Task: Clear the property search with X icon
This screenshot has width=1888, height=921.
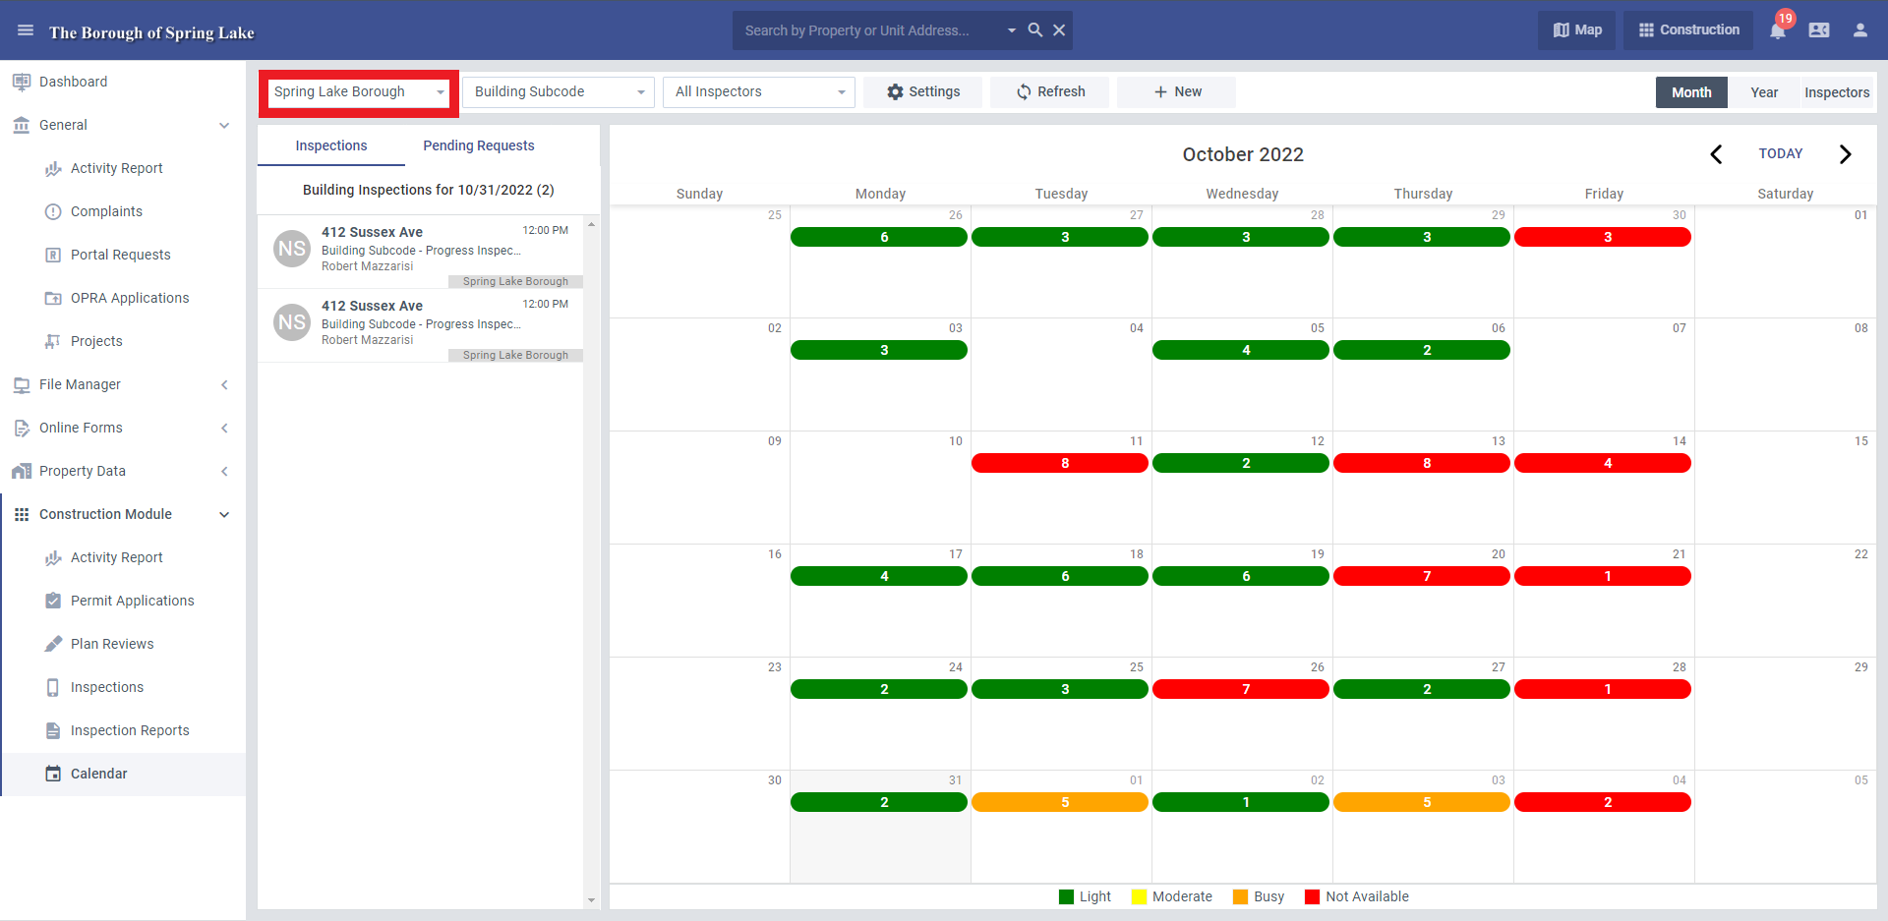Action: (x=1059, y=30)
